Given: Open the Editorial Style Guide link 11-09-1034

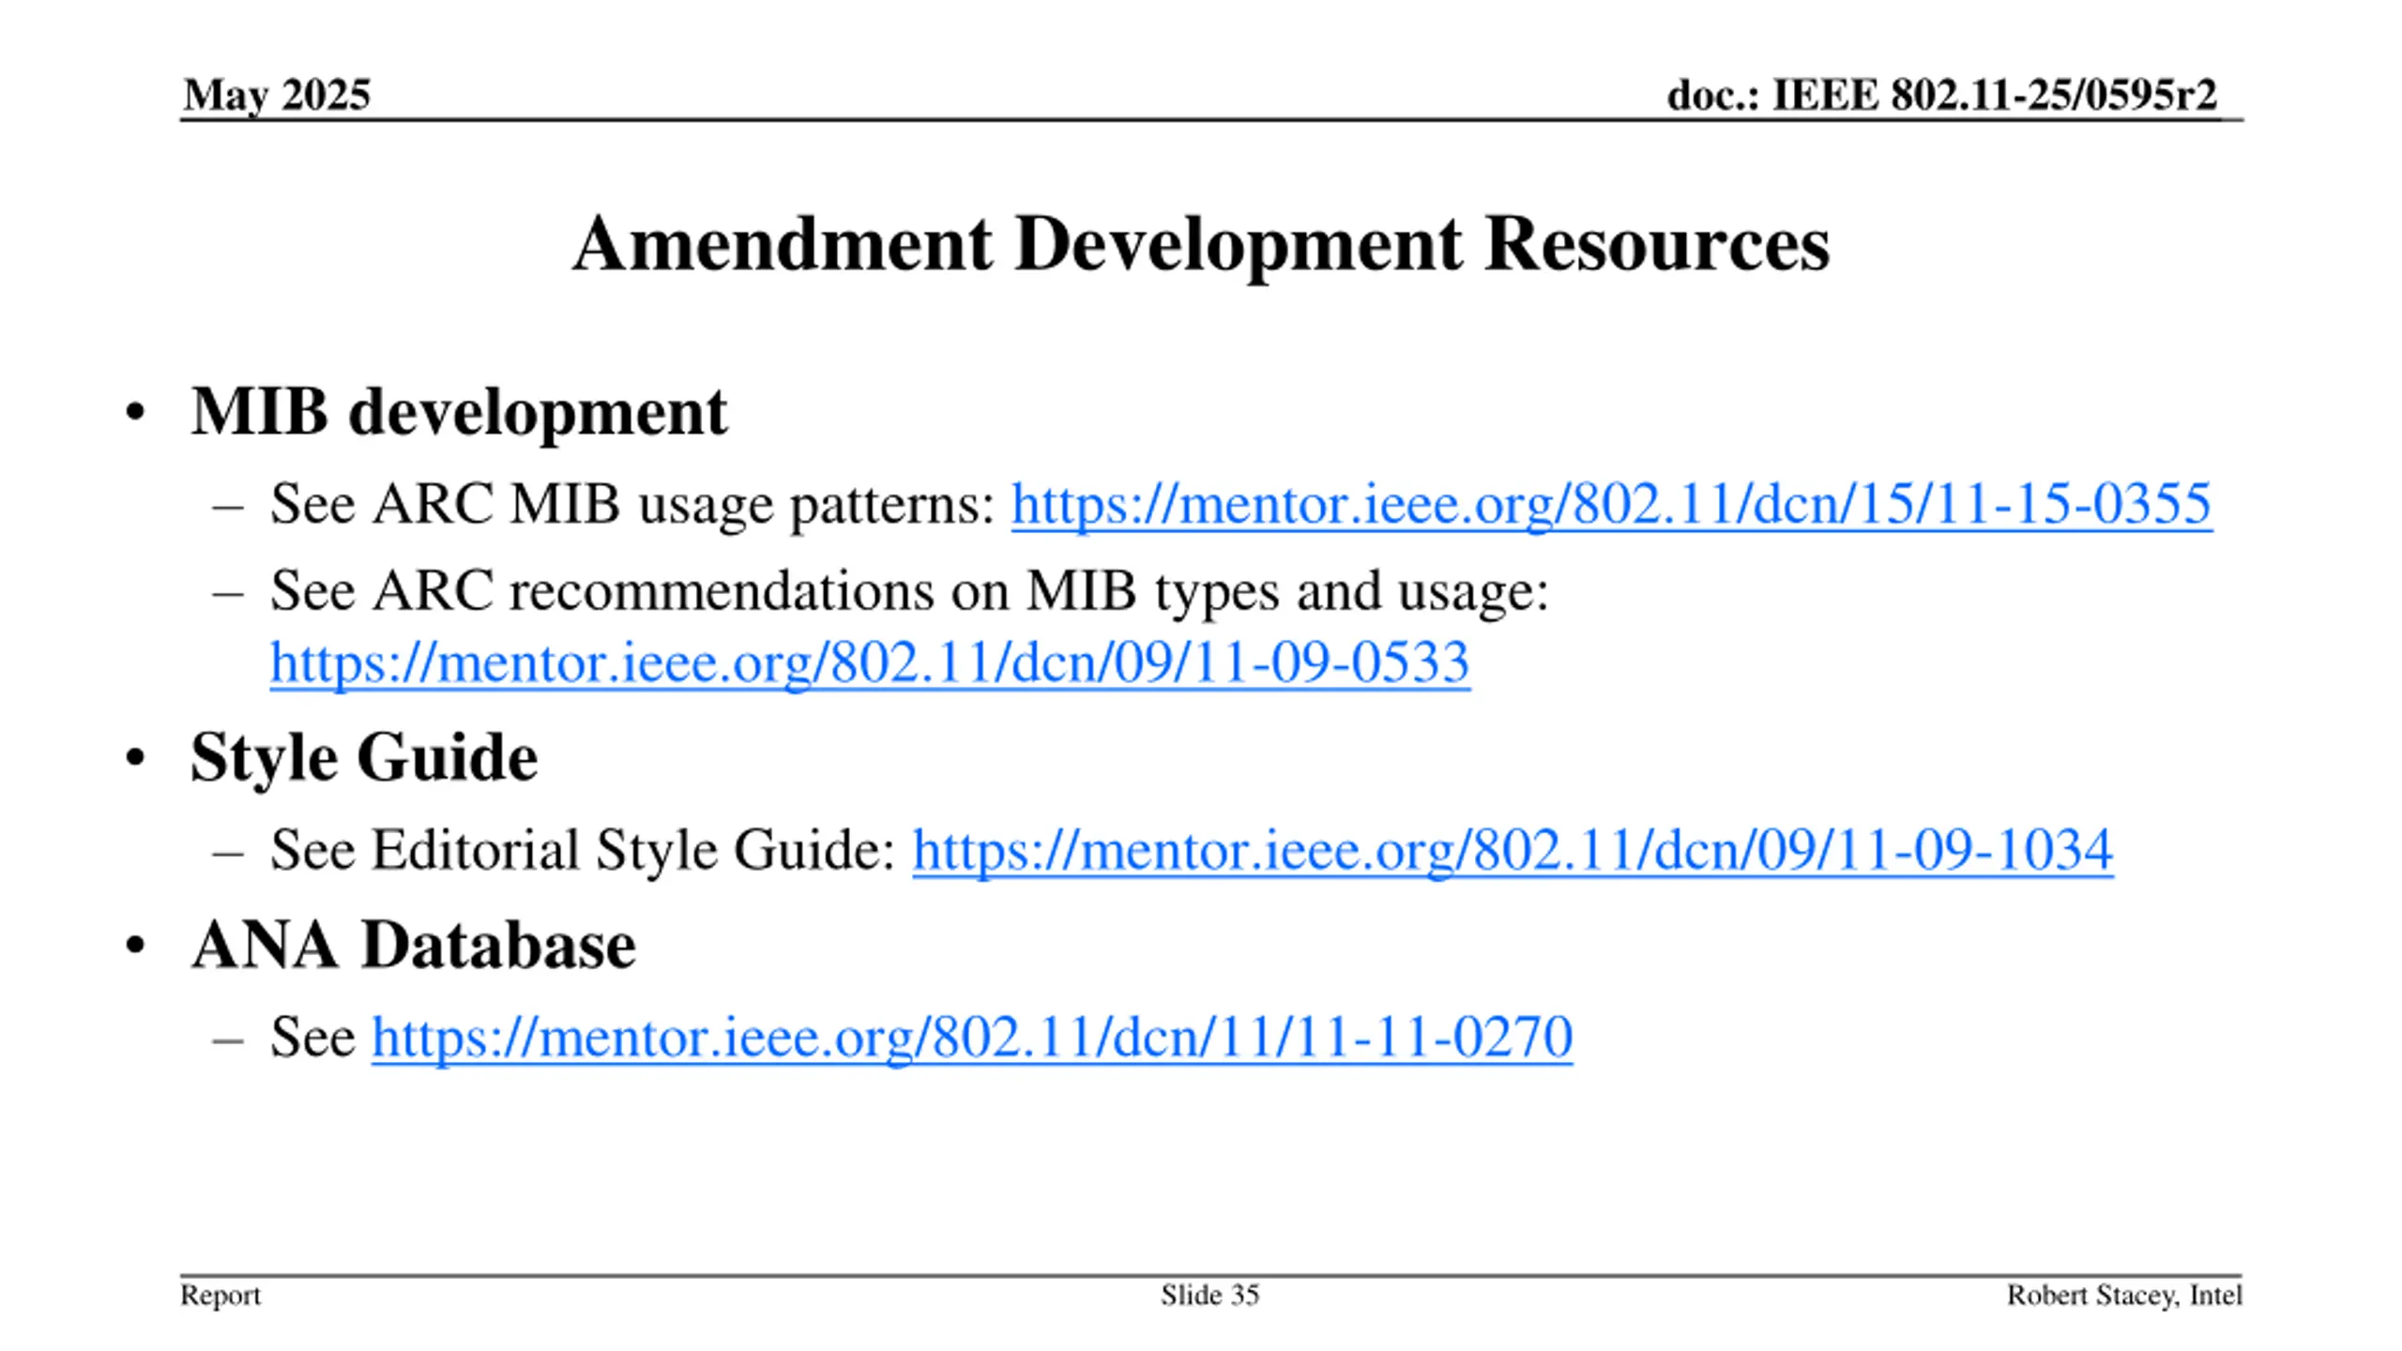Looking at the screenshot, I should pos(1512,850).
